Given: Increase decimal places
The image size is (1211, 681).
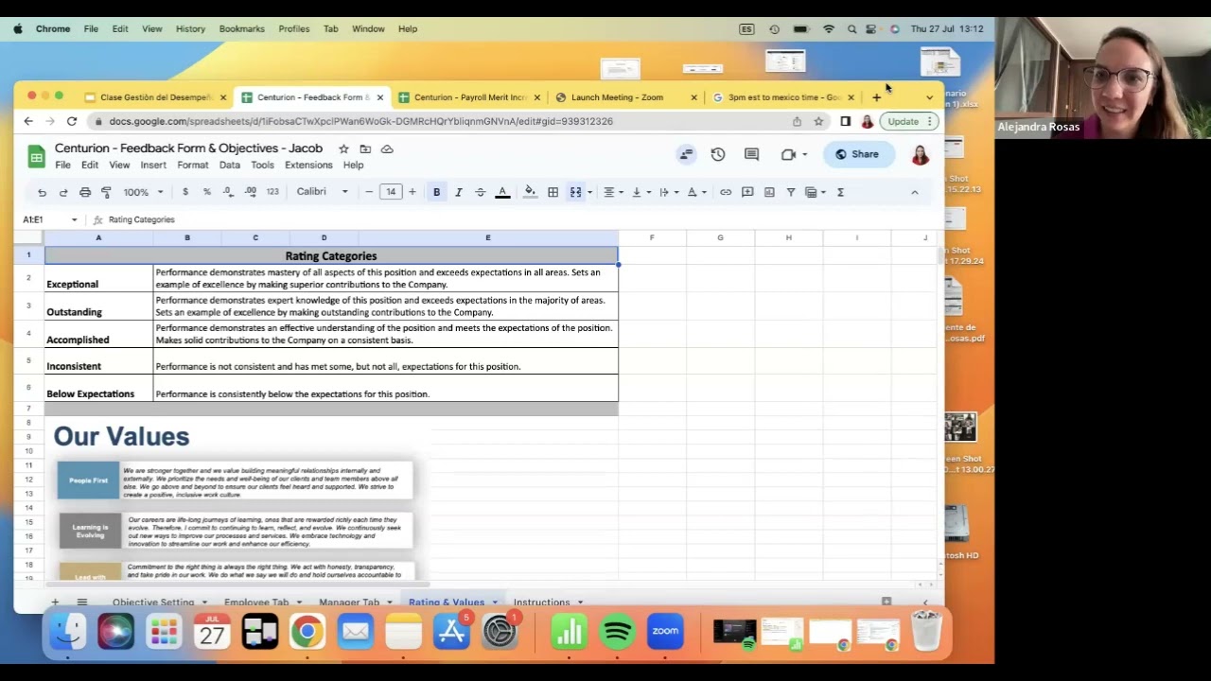Looking at the screenshot, I should tap(250, 192).
